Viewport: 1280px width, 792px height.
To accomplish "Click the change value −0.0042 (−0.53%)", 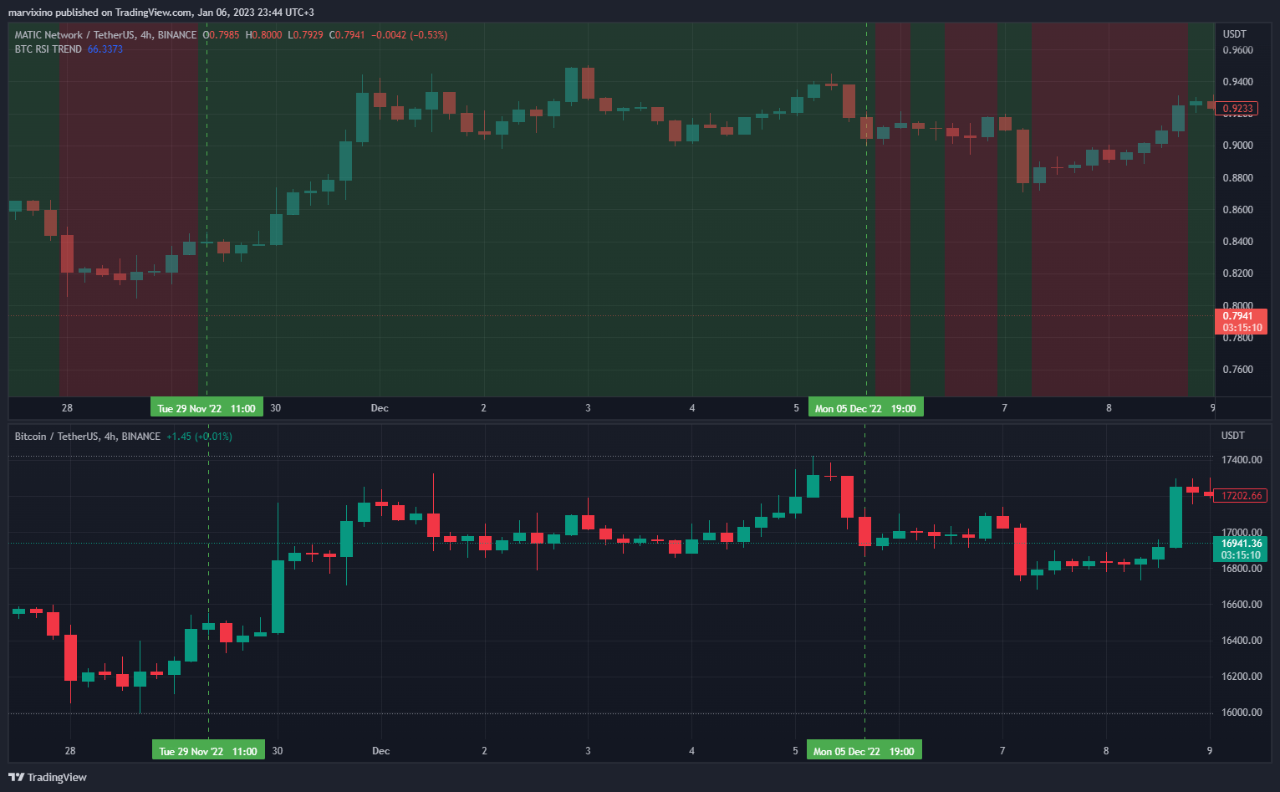I will (x=410, y=35).
